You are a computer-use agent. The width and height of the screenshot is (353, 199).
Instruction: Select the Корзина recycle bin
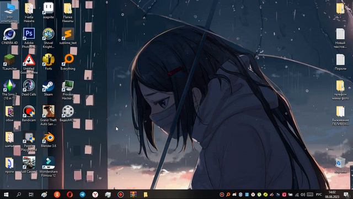(340, 165)
